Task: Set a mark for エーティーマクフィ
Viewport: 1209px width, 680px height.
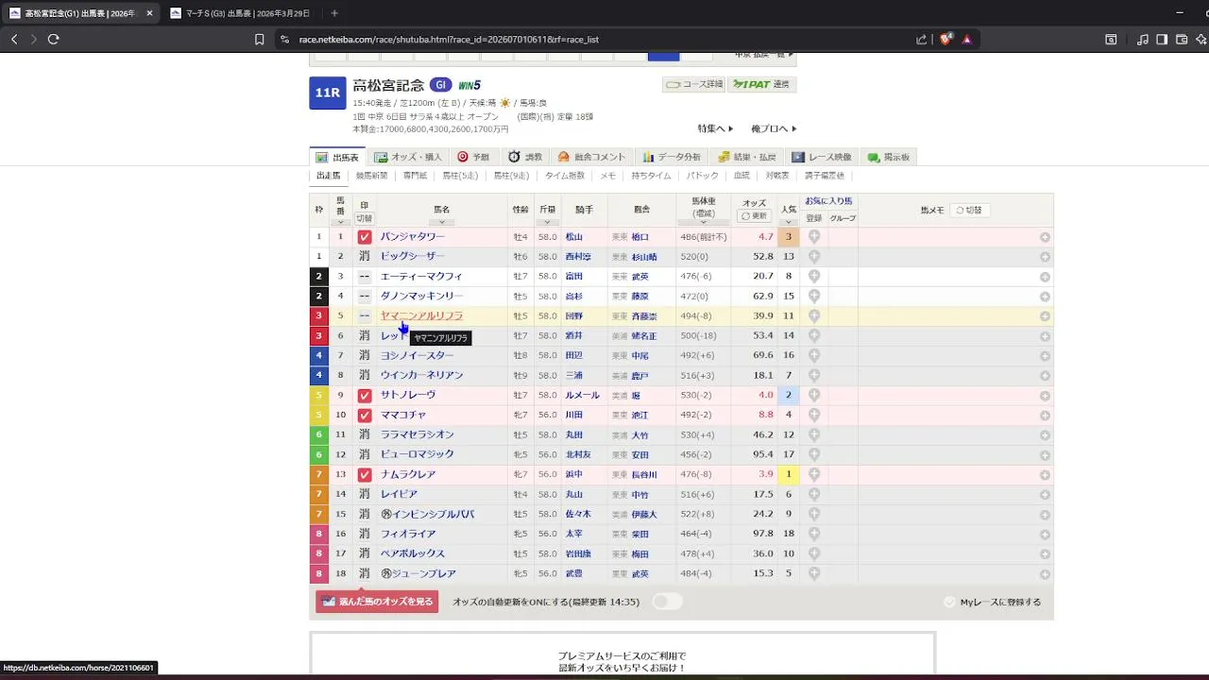Action: [365, 276]
